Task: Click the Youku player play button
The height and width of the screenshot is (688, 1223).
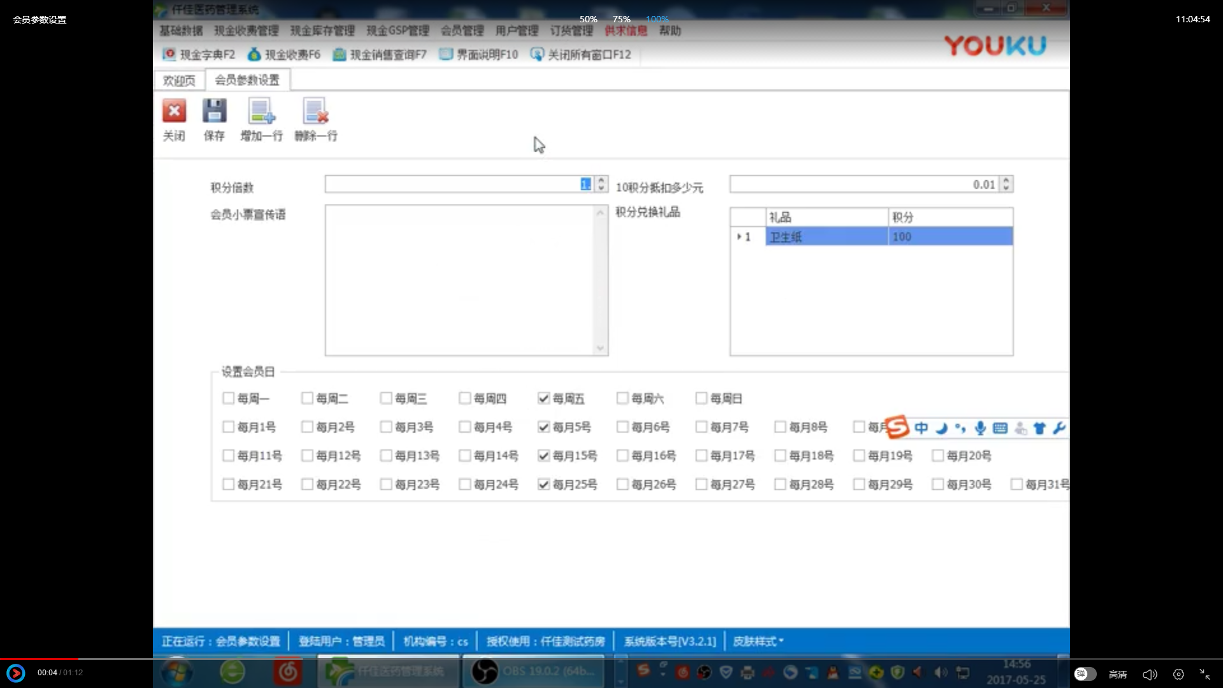Action: (x=16, y=673)
